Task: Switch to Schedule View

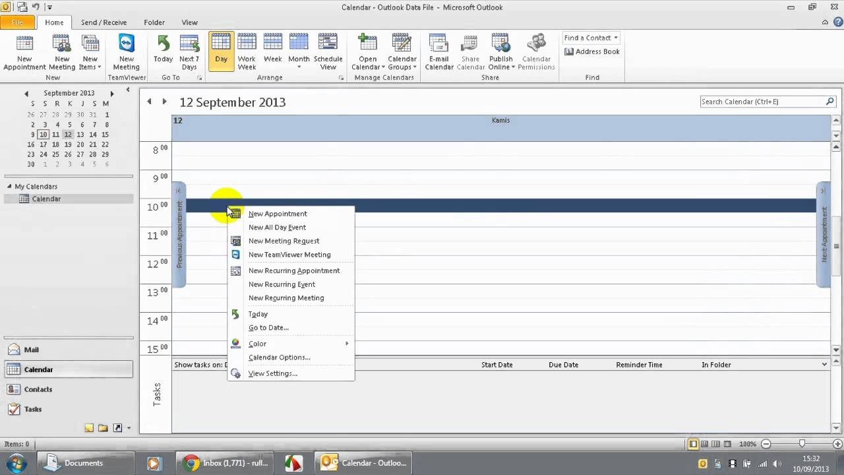Action: coord(328,53)
